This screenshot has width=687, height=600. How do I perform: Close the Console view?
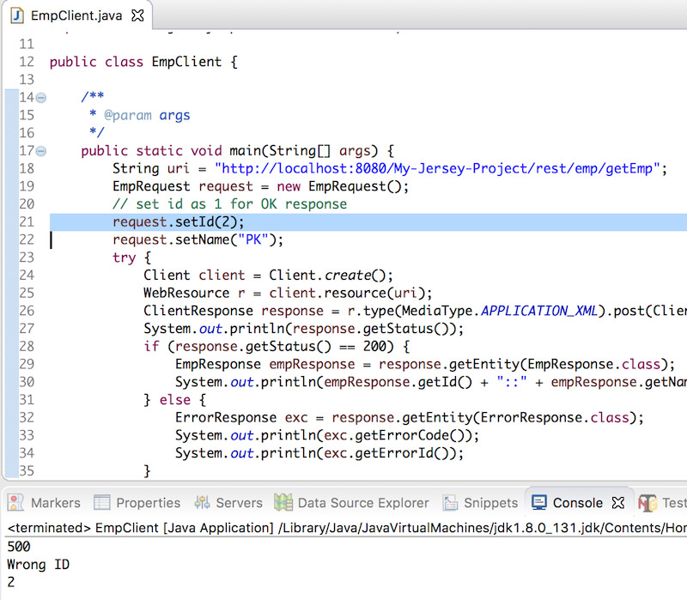coord(618,502)
